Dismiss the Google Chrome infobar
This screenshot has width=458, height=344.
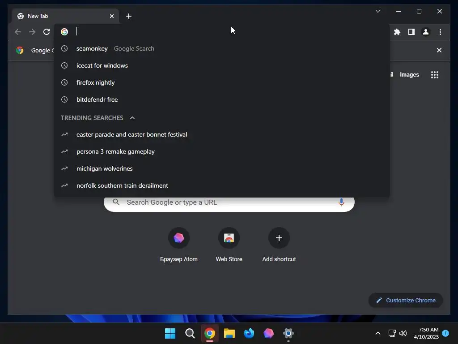pos(439,50)
